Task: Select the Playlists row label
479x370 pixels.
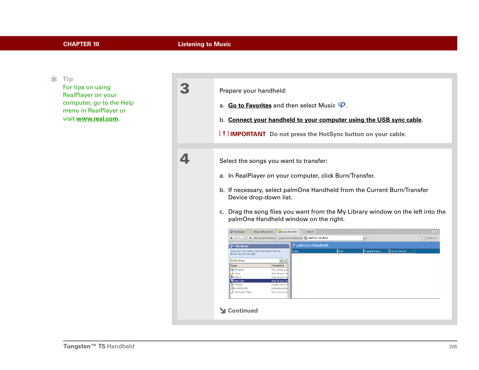Action: pyautogui.click(x=239, y=285)
